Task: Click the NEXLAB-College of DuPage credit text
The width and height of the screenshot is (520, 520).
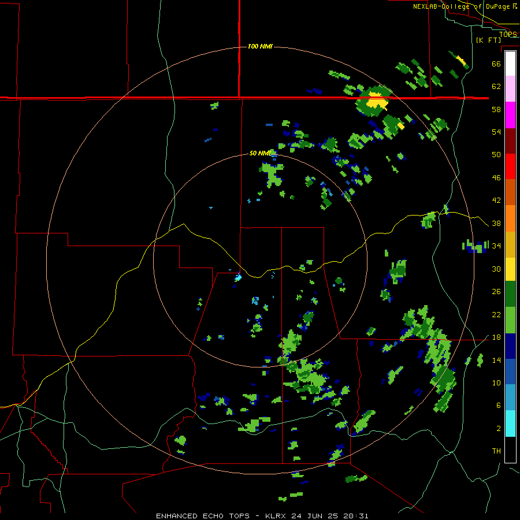Action: (465, 6)
